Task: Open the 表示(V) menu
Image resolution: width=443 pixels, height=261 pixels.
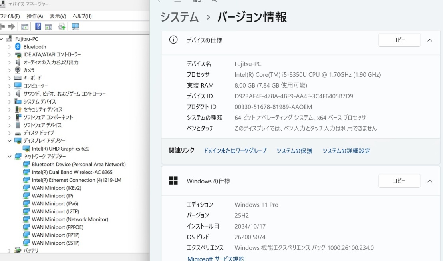Action: 58,16
